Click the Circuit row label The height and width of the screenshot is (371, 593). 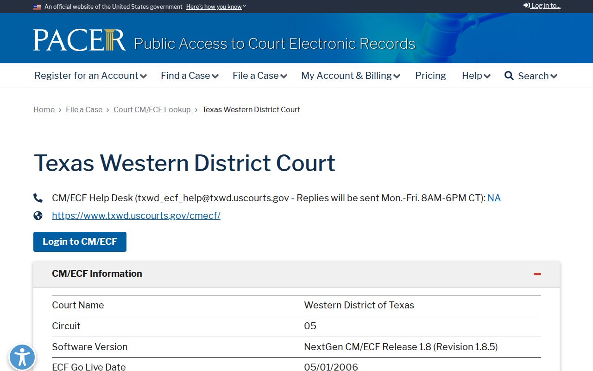(x=66, y=326)
